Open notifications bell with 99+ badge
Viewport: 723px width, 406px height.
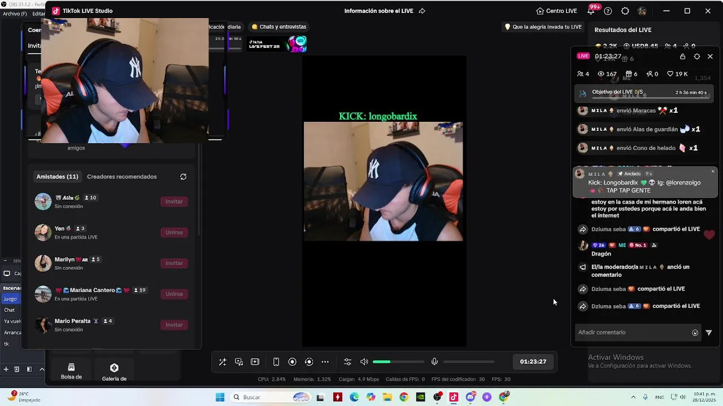pyautogui.click(x=591, y=11)
